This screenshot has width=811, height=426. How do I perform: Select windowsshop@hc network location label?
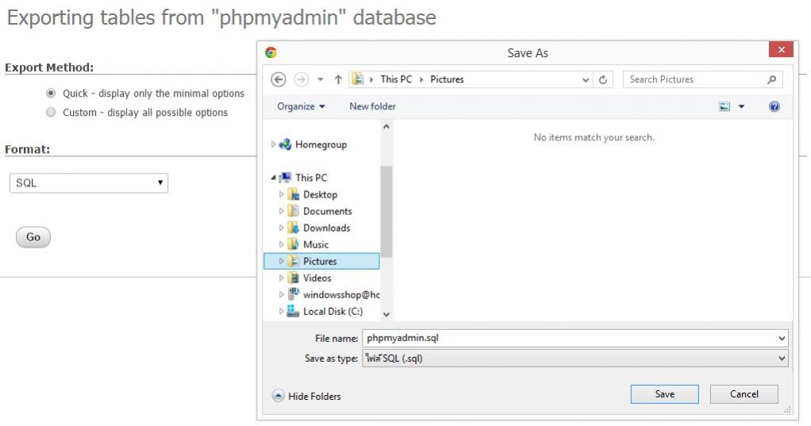click(x=341, y=294)
